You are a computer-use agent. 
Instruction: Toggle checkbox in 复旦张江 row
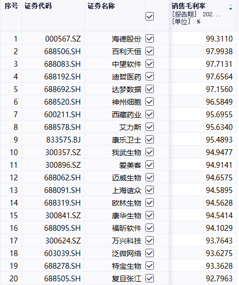[x=150, y=278]
